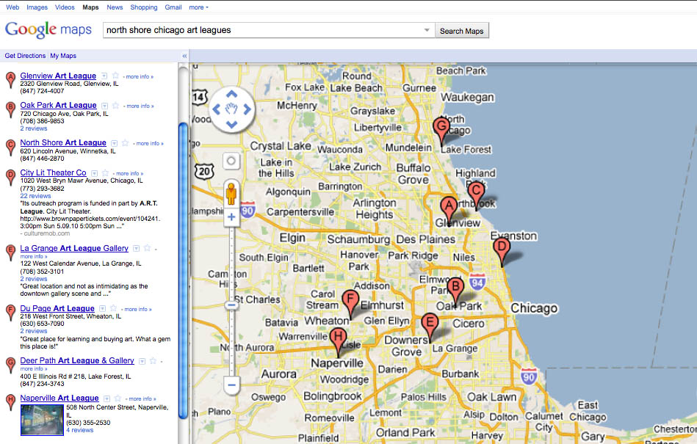This screenshot has height=444, width=697.
Task: Open the options dropdown for La Grange Art League Gallery
Action: click(x=137, y=248)
